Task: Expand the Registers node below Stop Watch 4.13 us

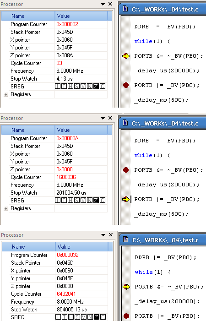Action: pyautogui.click(x=6, y=95)
